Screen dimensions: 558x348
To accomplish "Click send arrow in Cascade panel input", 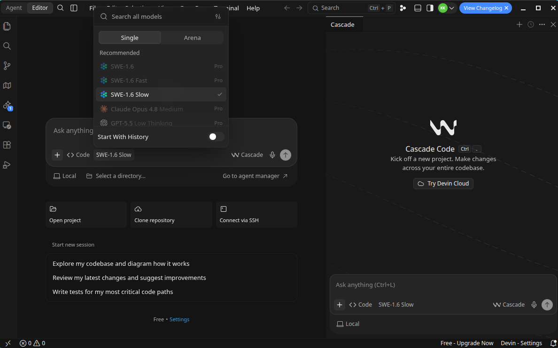I will (x=547, y=305).
